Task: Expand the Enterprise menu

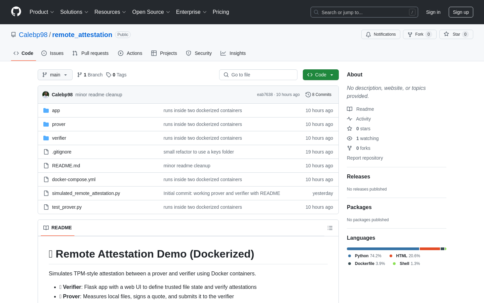Action: tap(191, 12)
